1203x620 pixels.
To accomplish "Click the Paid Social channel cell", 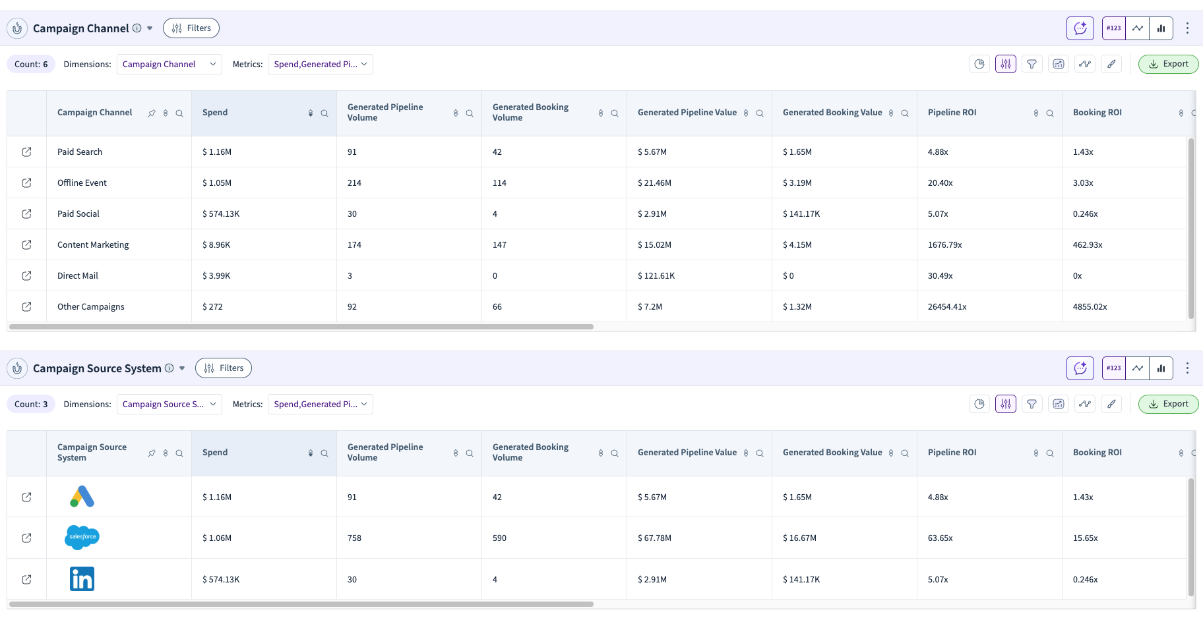I will click(119, 214).
